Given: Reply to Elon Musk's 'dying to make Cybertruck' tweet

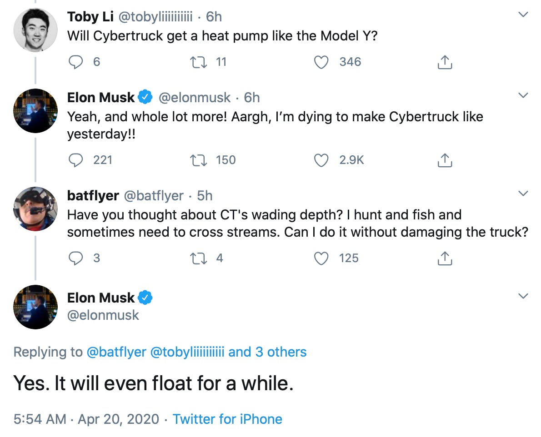Looking at the screenshot, I should (x=76, y=160).
